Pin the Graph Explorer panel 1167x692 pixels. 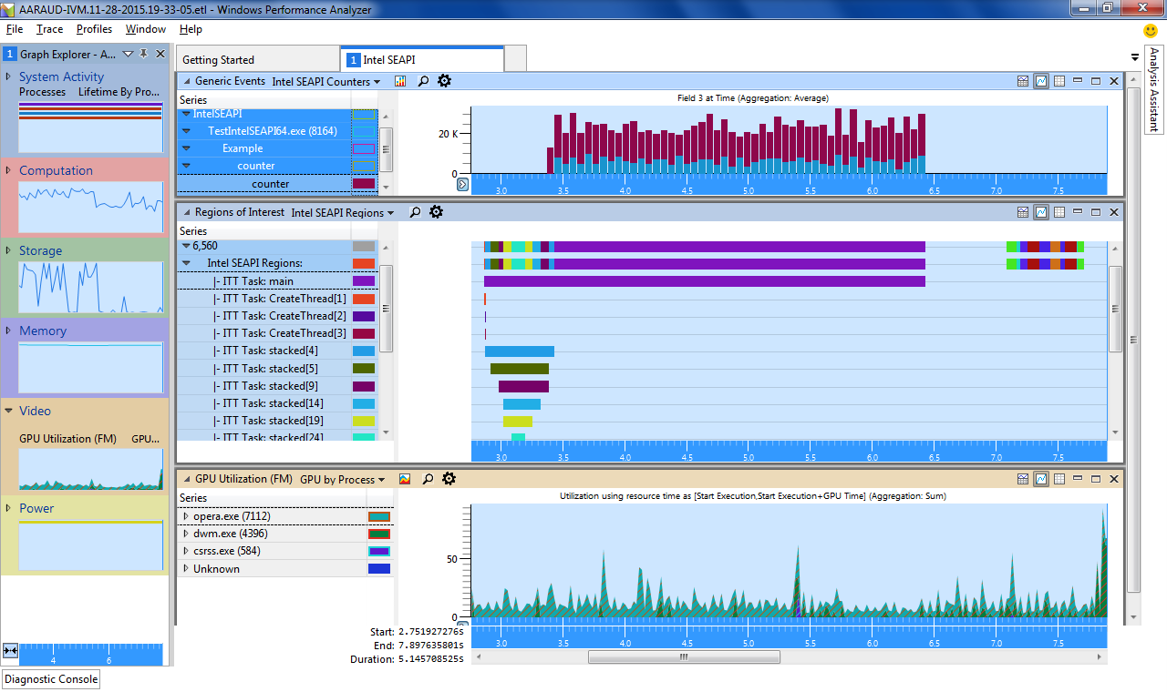pyautogui.click(x=144, y=55)
